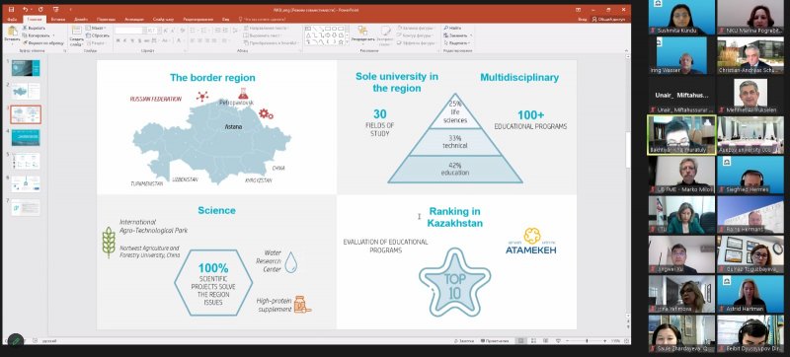Click the New Slide (Создать слайд) icon
The image size is (790, 357).
[x=77, y=32]
